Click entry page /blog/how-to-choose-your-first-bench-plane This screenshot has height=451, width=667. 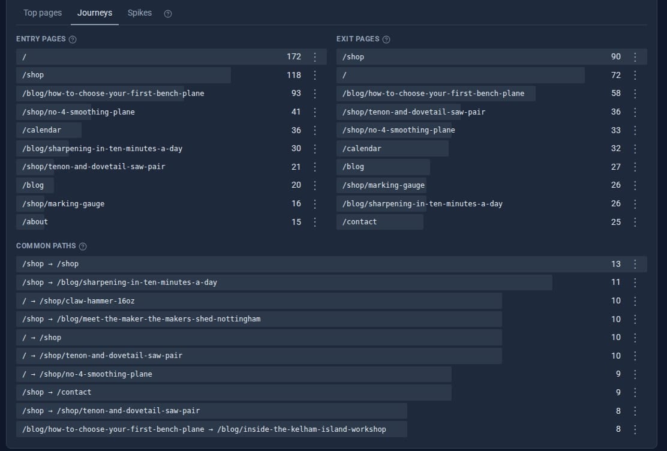(172, 93)
